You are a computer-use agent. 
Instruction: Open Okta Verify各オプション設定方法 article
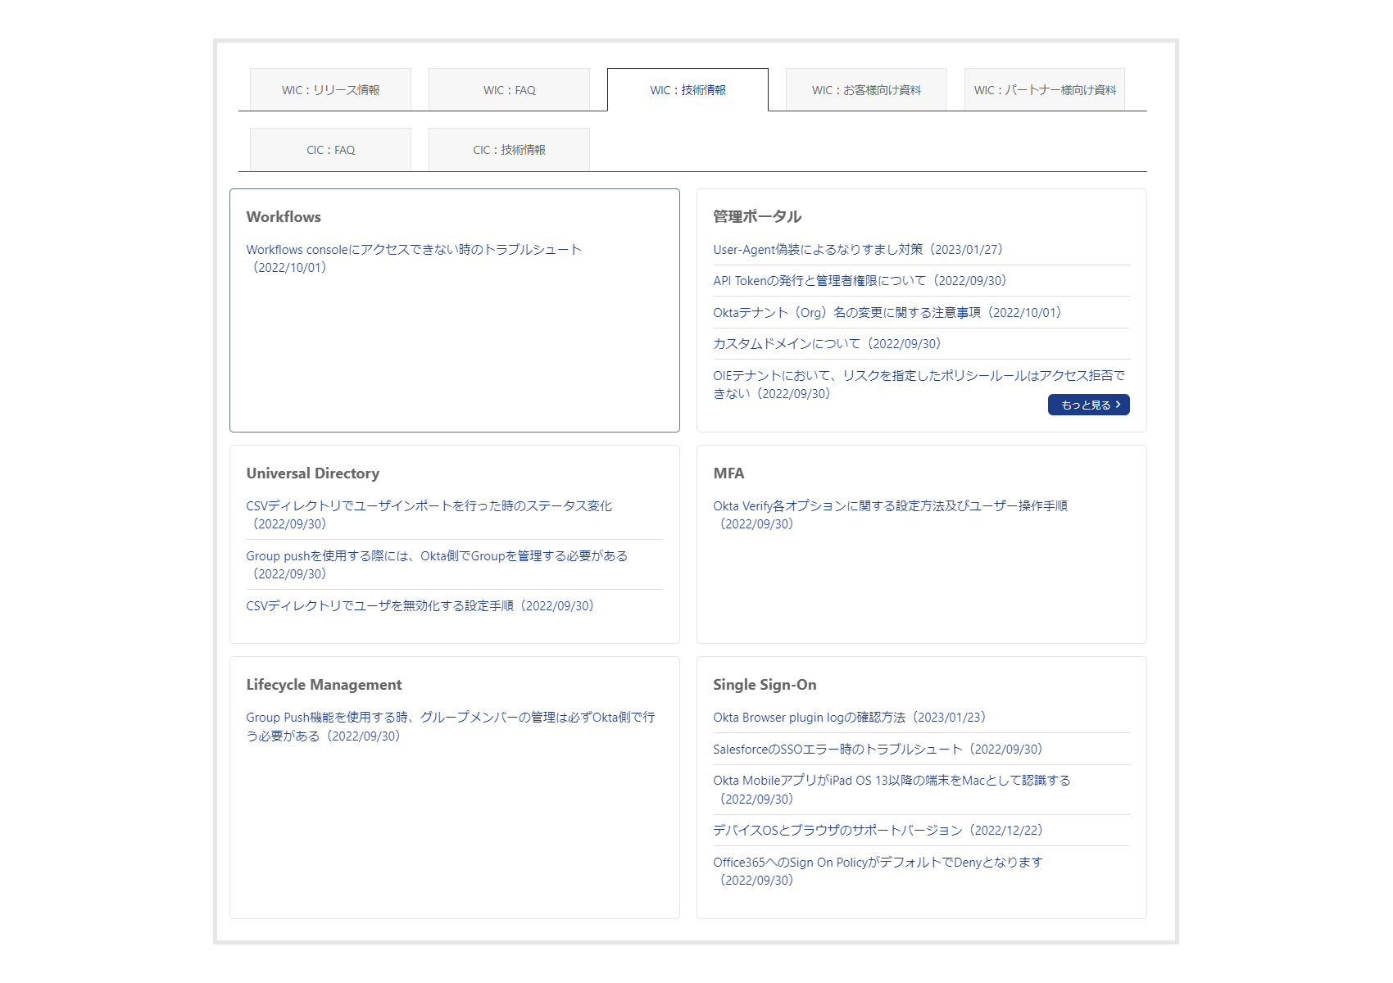[x=890, y=506]
